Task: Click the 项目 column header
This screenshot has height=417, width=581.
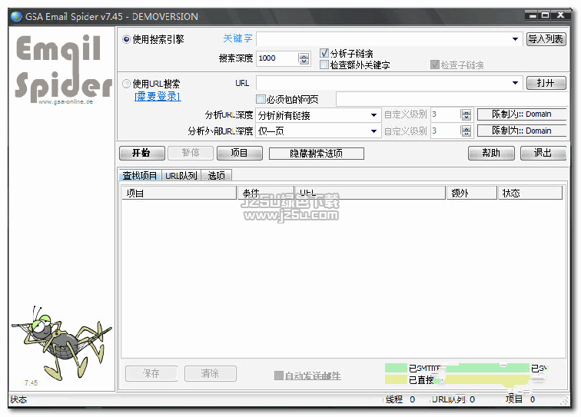Action: [x=179, y=193]
